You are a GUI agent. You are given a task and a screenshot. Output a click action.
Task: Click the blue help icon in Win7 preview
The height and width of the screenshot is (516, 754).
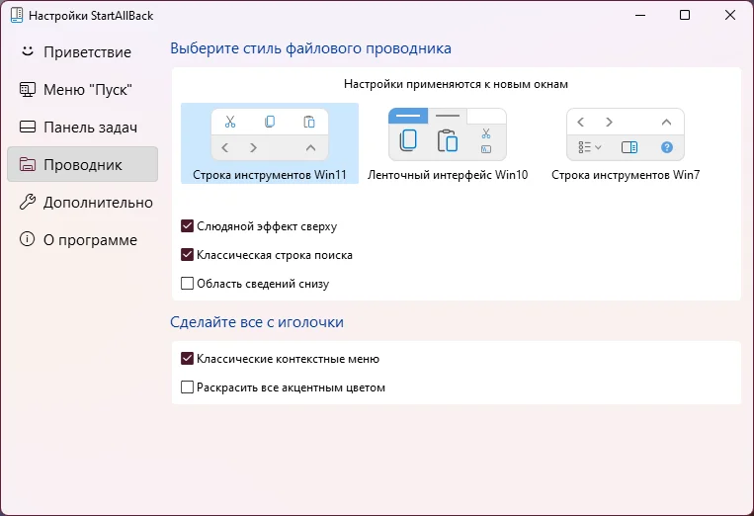(666, 147)
